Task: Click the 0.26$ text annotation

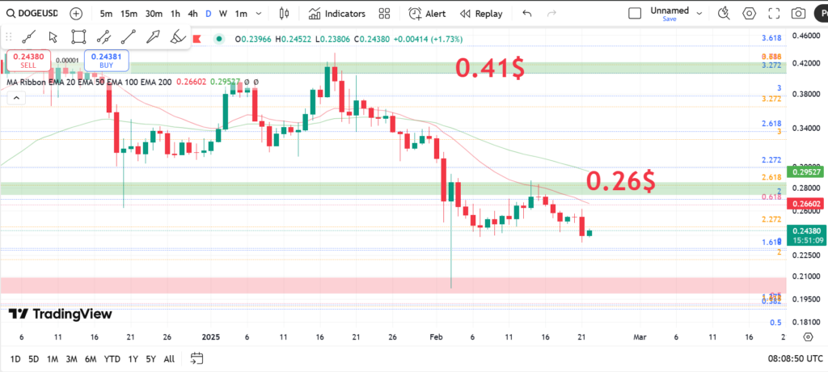Action: [x=621, y=181]
